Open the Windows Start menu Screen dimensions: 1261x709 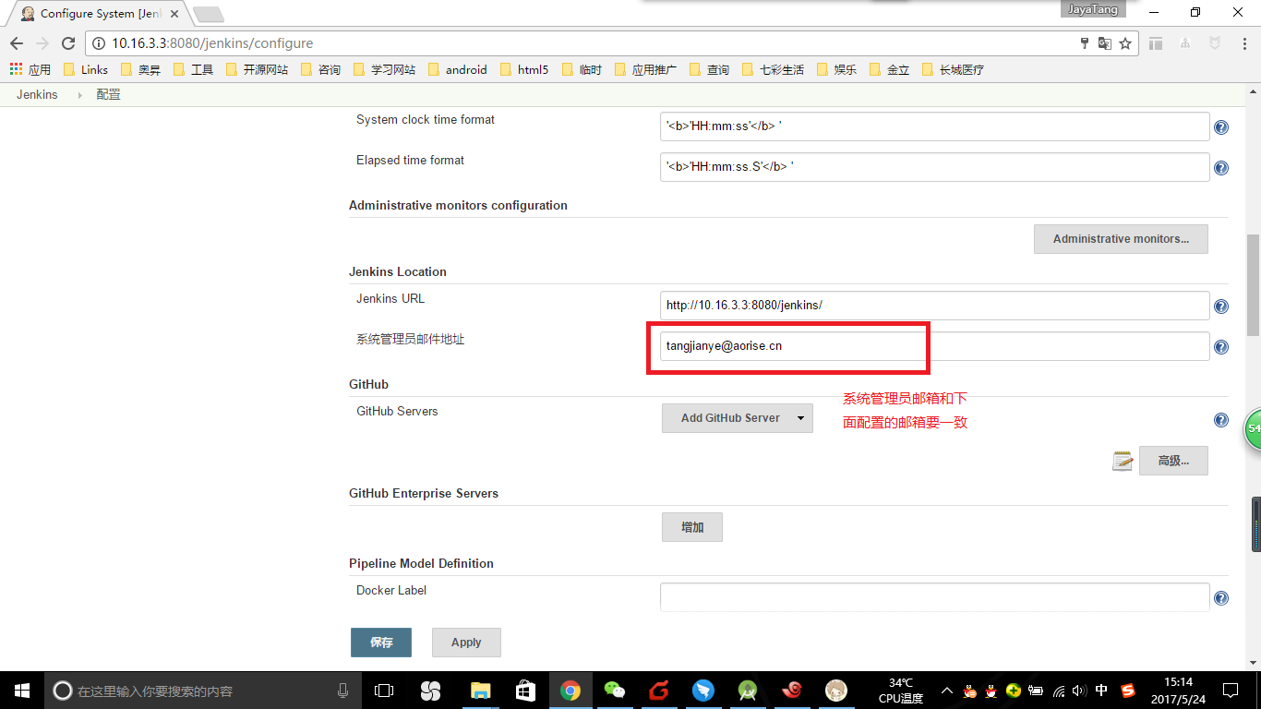pyautogui.click(x=21, y=691)
